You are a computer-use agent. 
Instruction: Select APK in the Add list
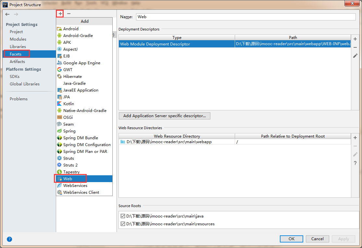(x=84, y=42)
